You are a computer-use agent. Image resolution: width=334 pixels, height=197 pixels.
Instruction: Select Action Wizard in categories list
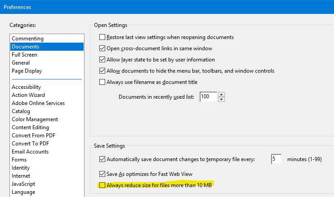[x=28, y=95]
